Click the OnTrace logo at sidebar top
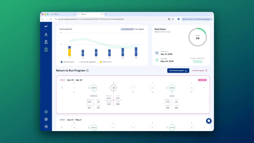Viewport: 254px width, 143px height. coord(46,26)
